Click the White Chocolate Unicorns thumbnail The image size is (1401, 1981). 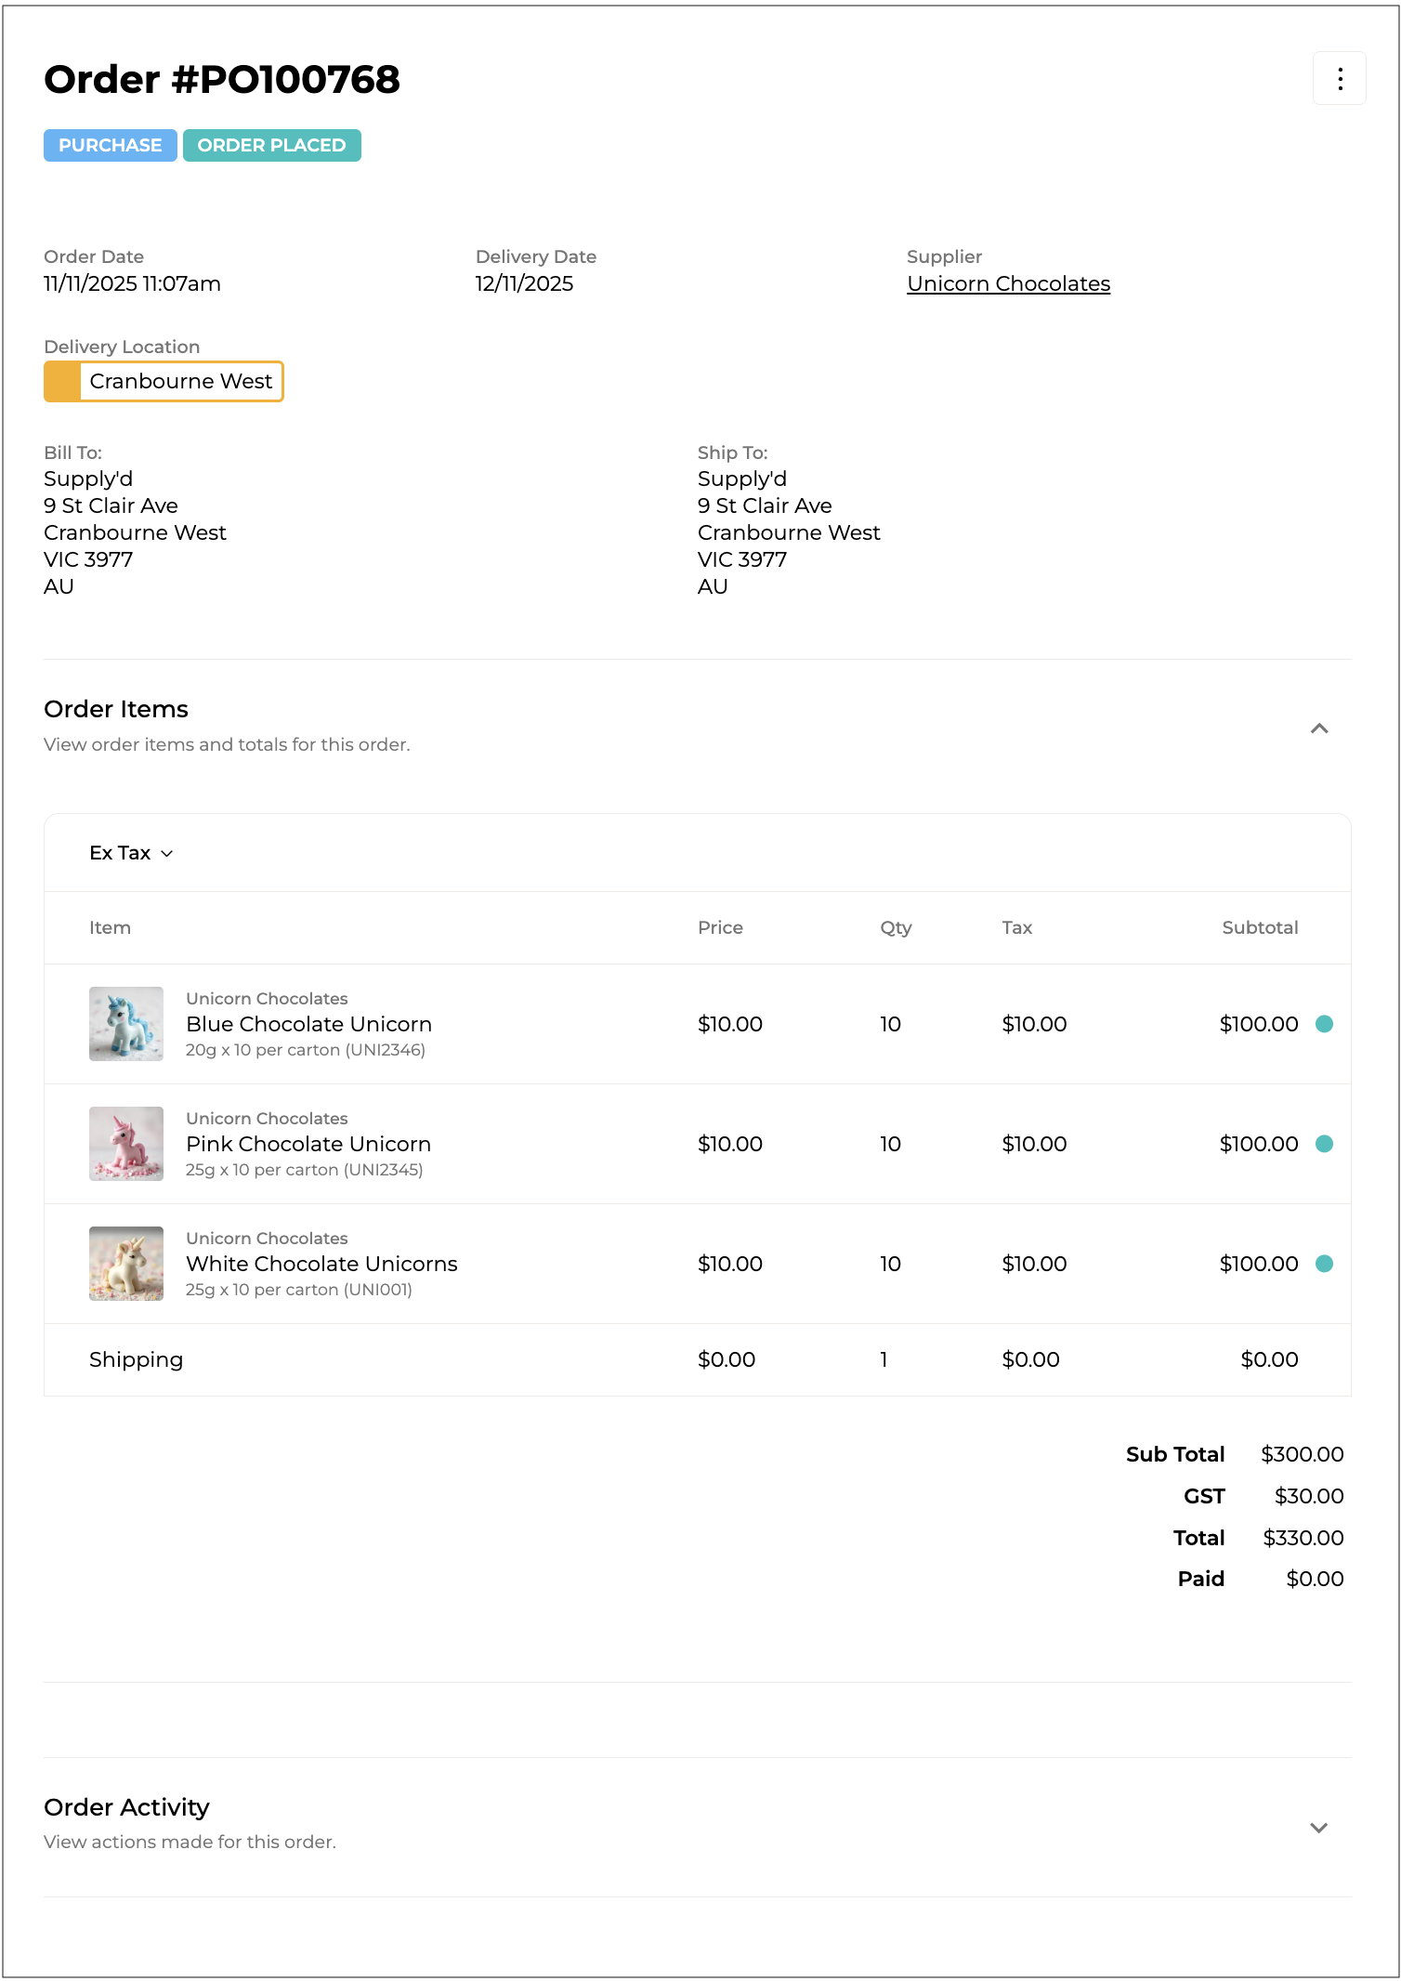click(x=126, y=1264)
